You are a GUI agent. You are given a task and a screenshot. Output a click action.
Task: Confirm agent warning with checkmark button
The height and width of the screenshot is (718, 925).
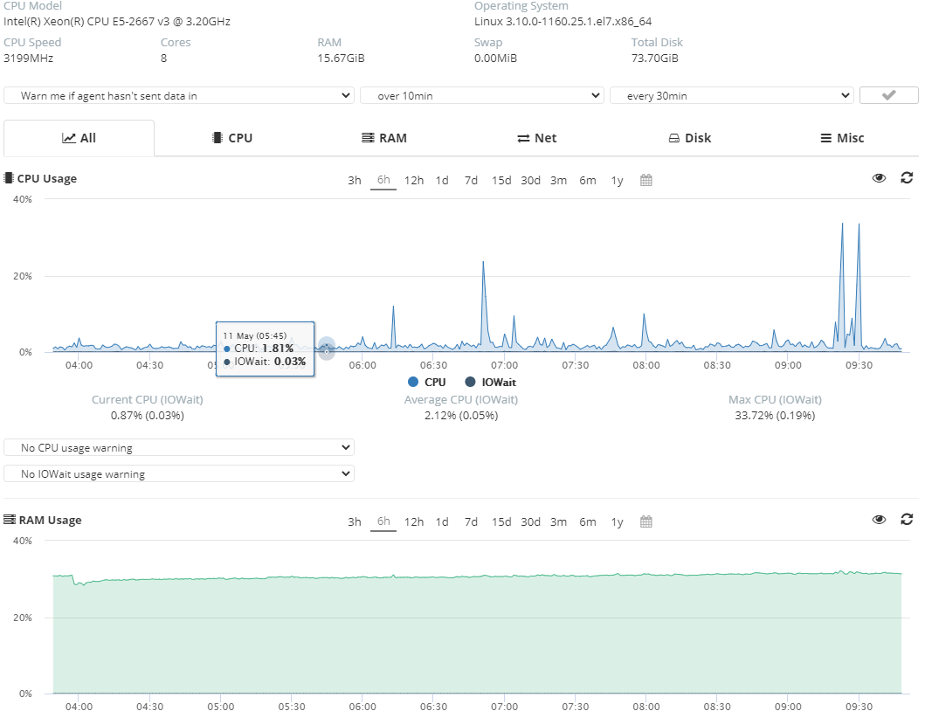[888, 96]
